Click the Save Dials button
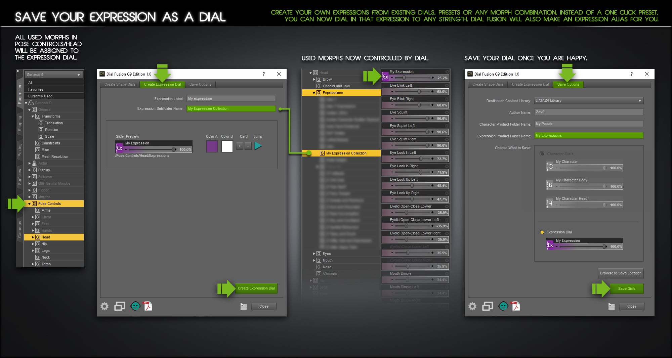The width and height of the screenshot is (672, 358). coord(627,288)
